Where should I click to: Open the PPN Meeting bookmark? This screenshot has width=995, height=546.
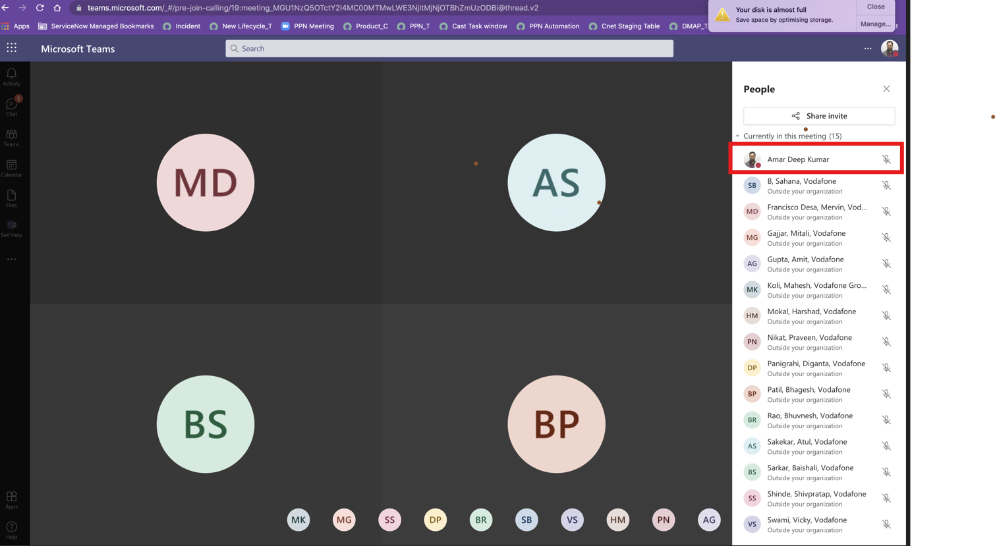click(x=308, y=26)
